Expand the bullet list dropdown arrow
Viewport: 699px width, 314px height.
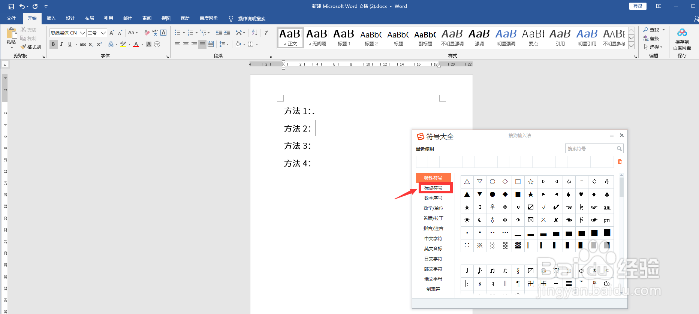[x=184, y=33]
